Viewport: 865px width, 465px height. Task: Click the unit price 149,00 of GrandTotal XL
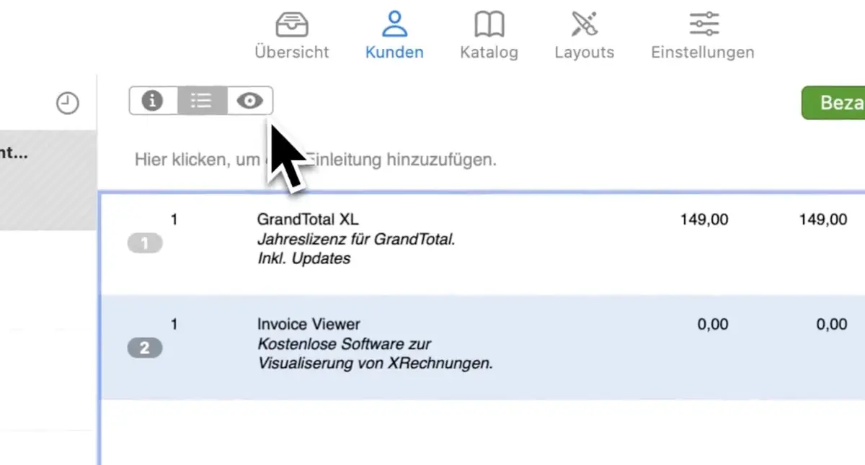point(704,220)
